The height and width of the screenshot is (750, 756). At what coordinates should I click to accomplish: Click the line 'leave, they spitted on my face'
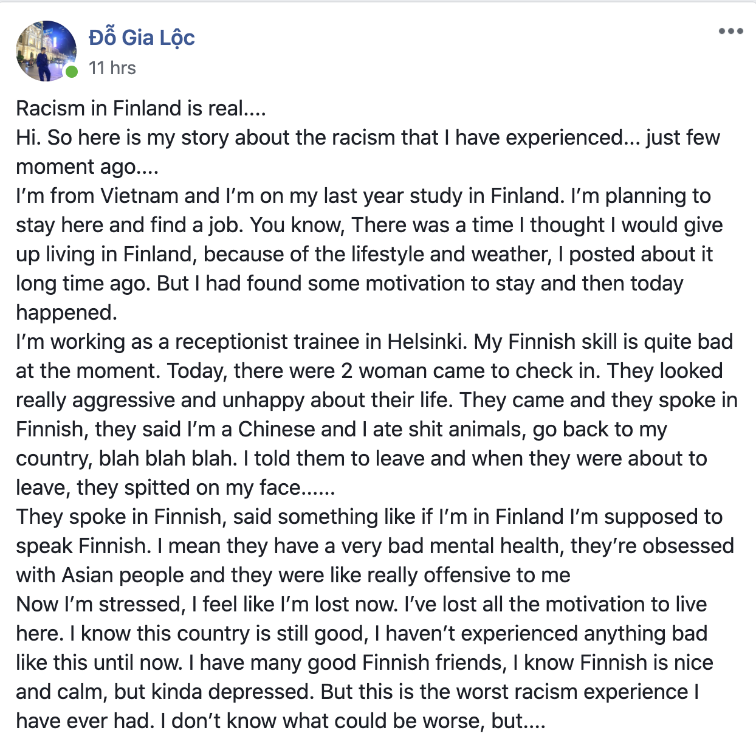tap(176, 487)
